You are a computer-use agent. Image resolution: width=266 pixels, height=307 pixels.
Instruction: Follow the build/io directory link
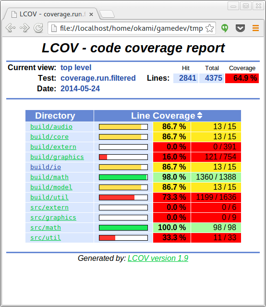pyautogui.click(x=46, y=167)
